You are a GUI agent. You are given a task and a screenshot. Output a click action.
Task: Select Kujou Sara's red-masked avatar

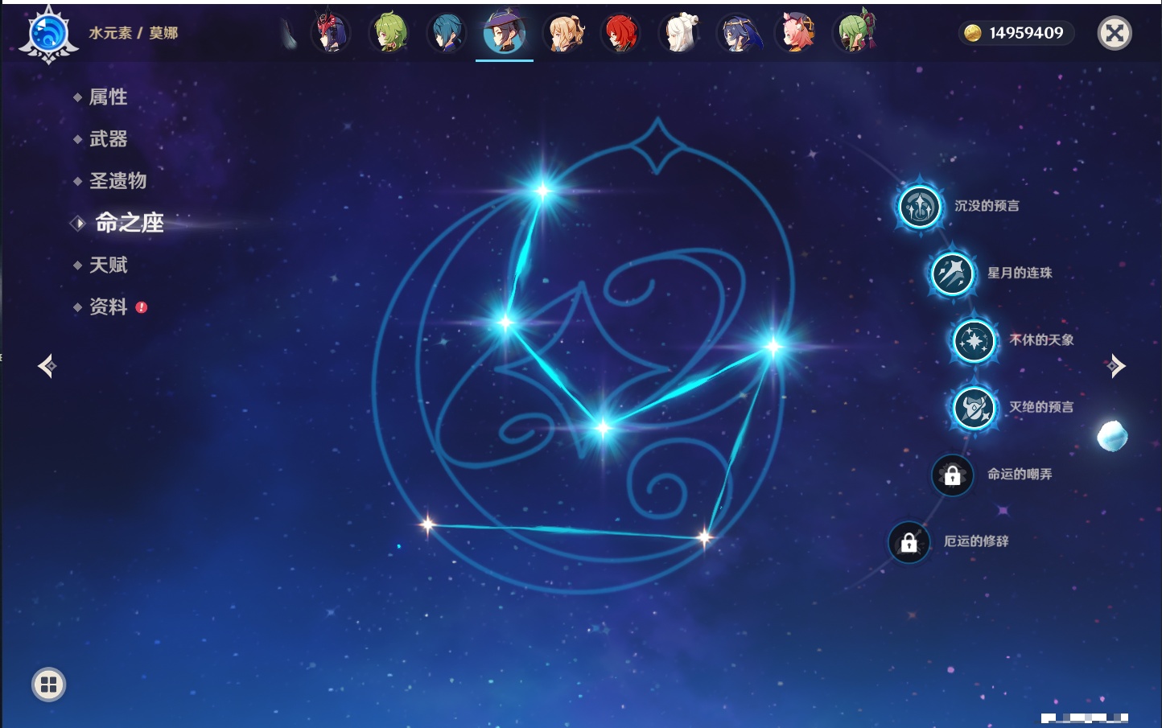pyautogui.click(x=331, y=33)
